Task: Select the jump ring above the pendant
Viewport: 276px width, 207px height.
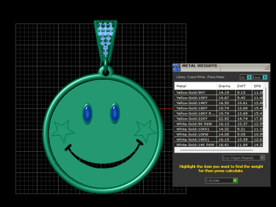Action: (x=106, y=66)
